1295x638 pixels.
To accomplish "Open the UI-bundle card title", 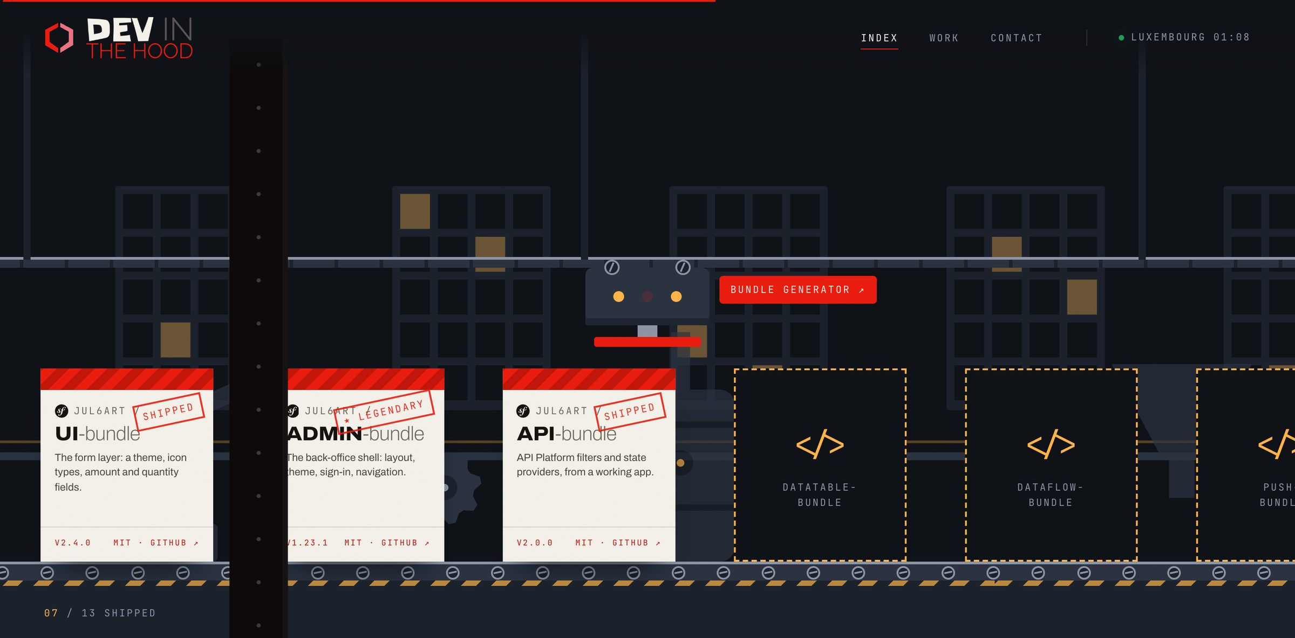I will coord(97,434).
